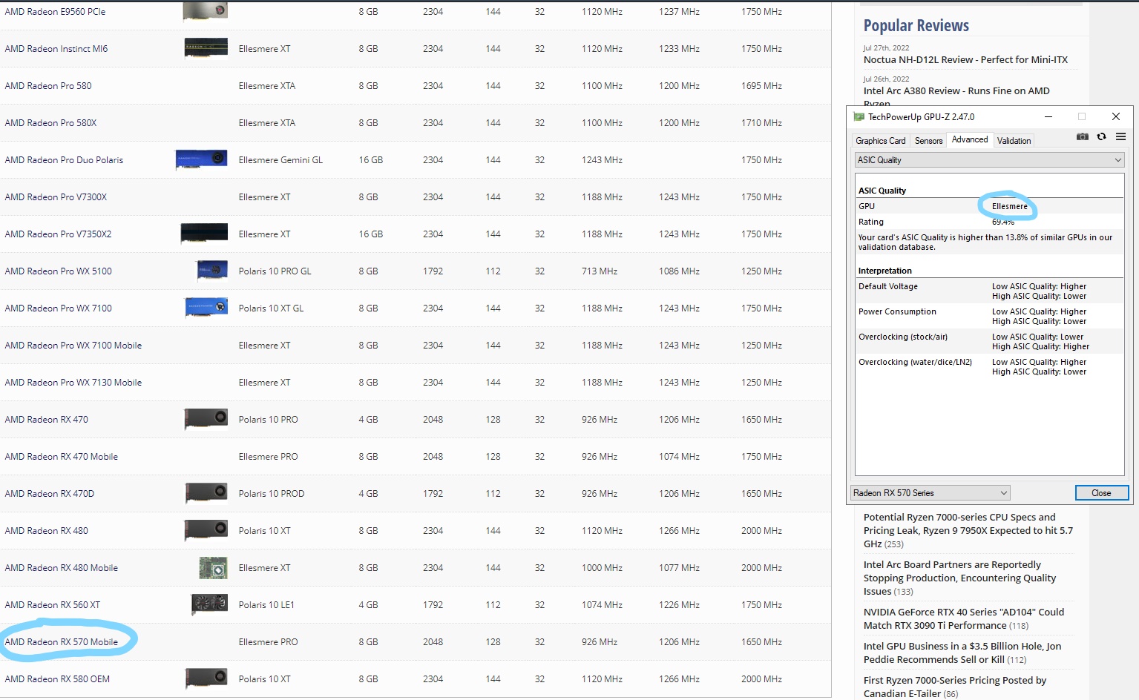Open the AMD Radeon Pro V7350X2 link
The width and height of the screenshot is (1139, 700).
(58, 234)
